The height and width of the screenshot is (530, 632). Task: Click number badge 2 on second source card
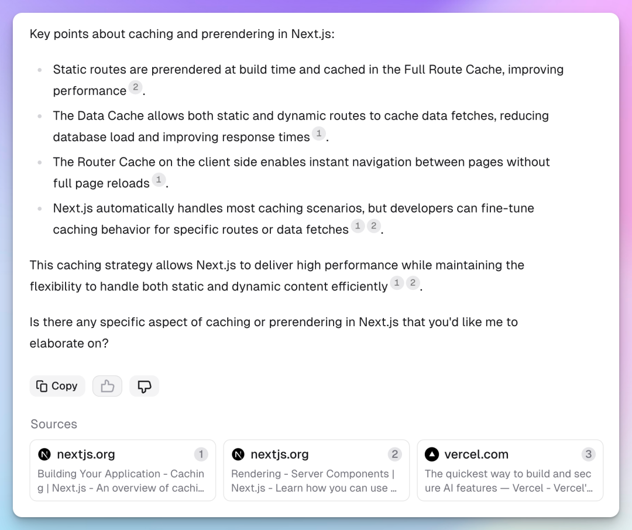[394, 454]
